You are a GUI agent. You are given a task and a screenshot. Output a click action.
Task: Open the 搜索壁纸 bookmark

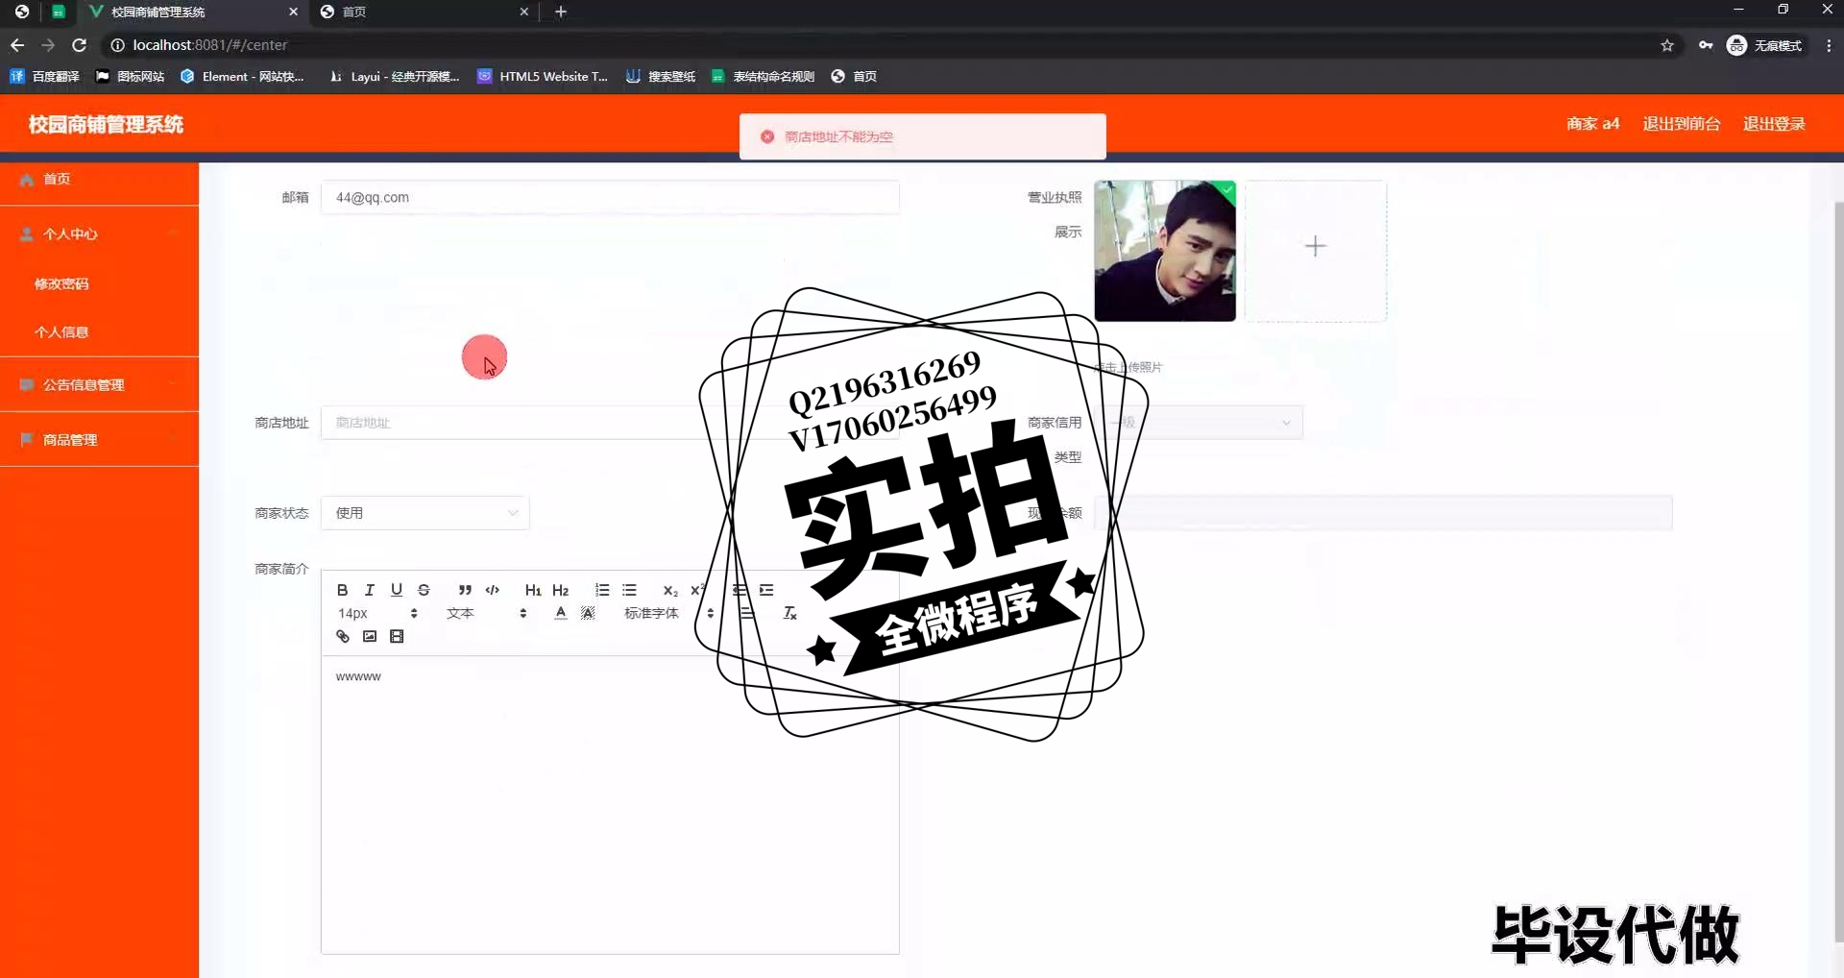coord(661,77)
